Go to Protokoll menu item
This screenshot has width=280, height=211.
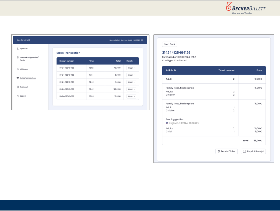tap(24, 87)
